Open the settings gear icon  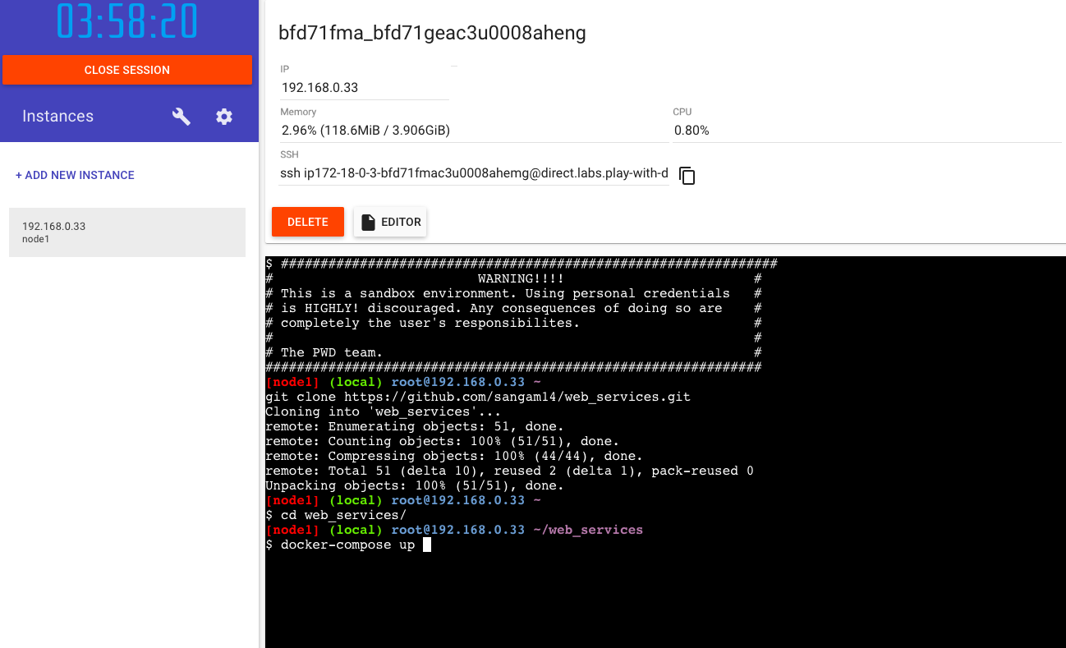(224, 117)
